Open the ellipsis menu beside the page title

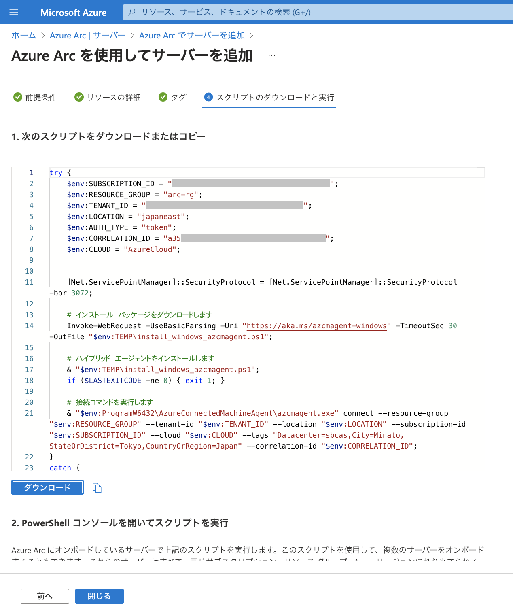(x=272, y=56)
